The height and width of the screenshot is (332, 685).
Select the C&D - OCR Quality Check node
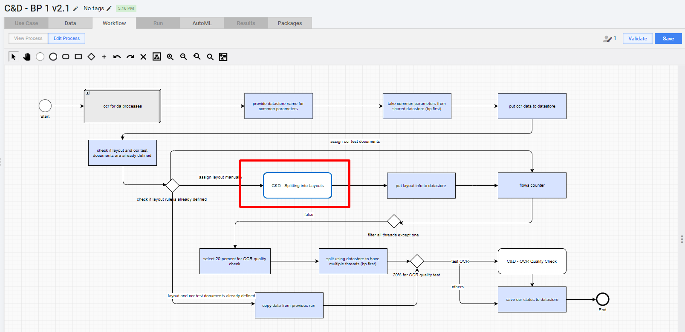(532, 261)
